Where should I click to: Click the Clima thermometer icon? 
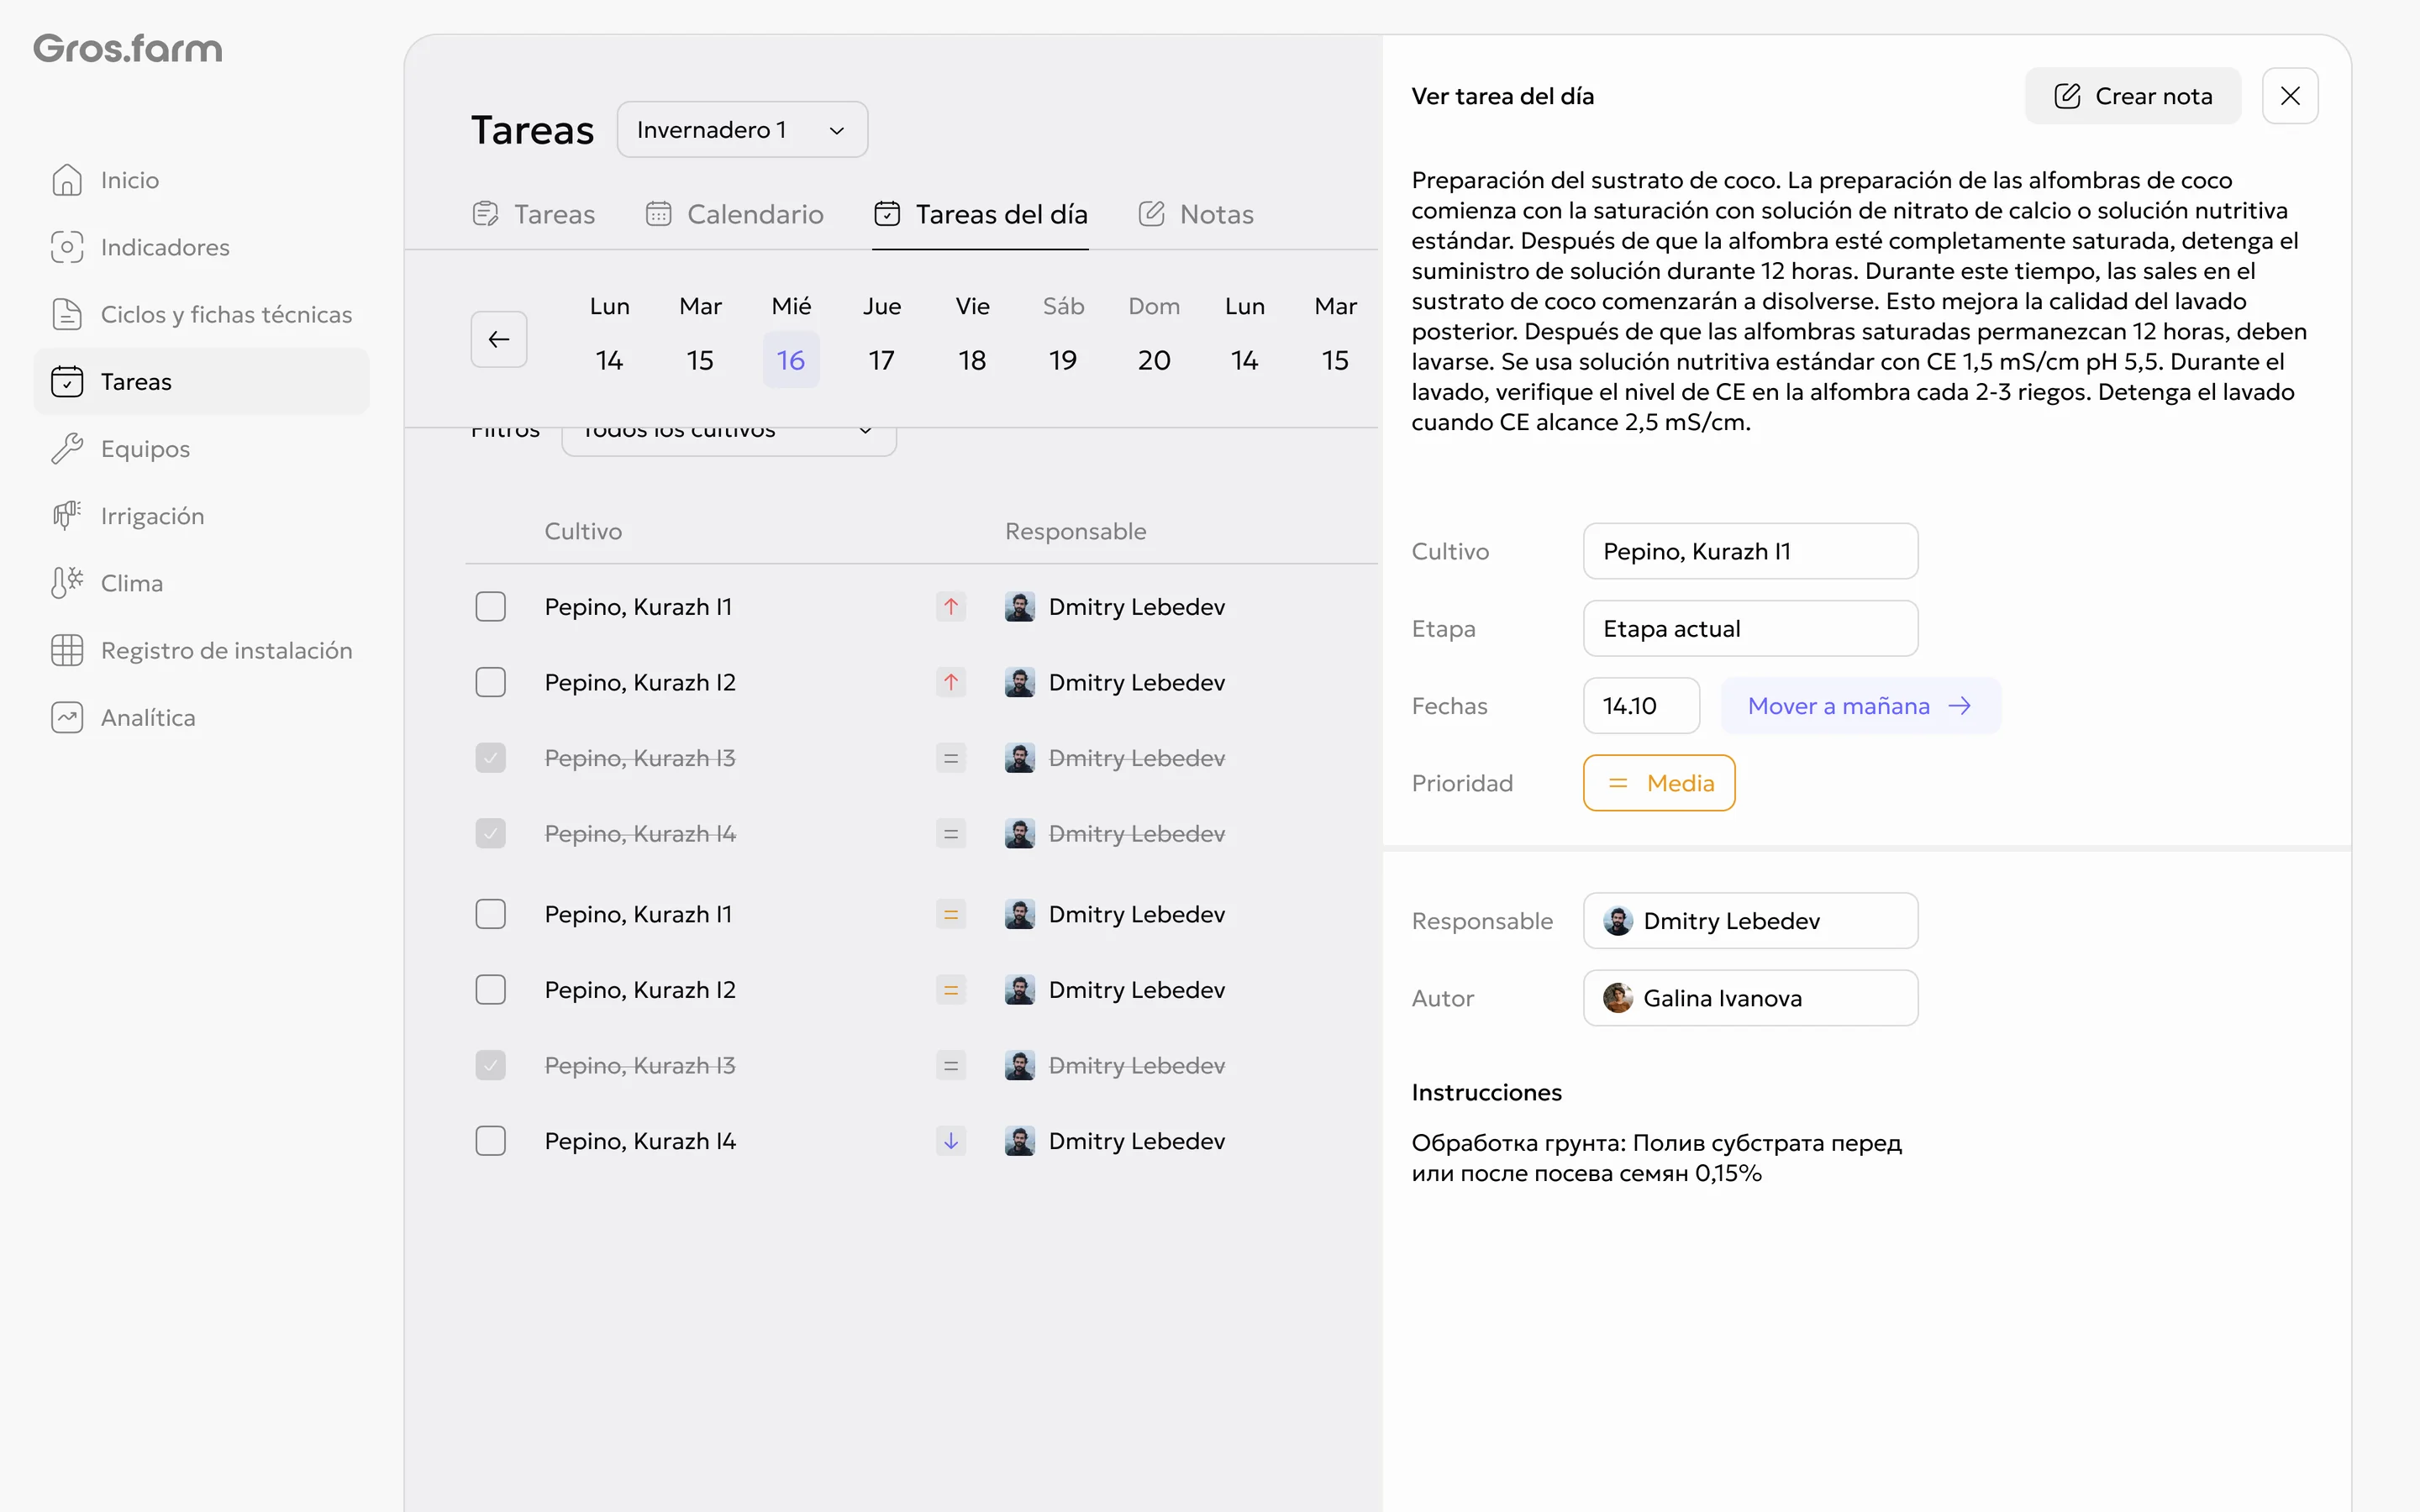coord(67,582)
